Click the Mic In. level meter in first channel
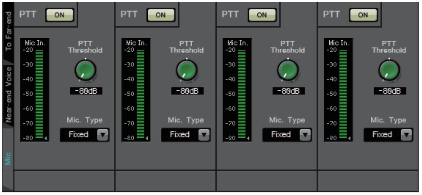This screenshot has height=195, width=422. click(35, 90)
